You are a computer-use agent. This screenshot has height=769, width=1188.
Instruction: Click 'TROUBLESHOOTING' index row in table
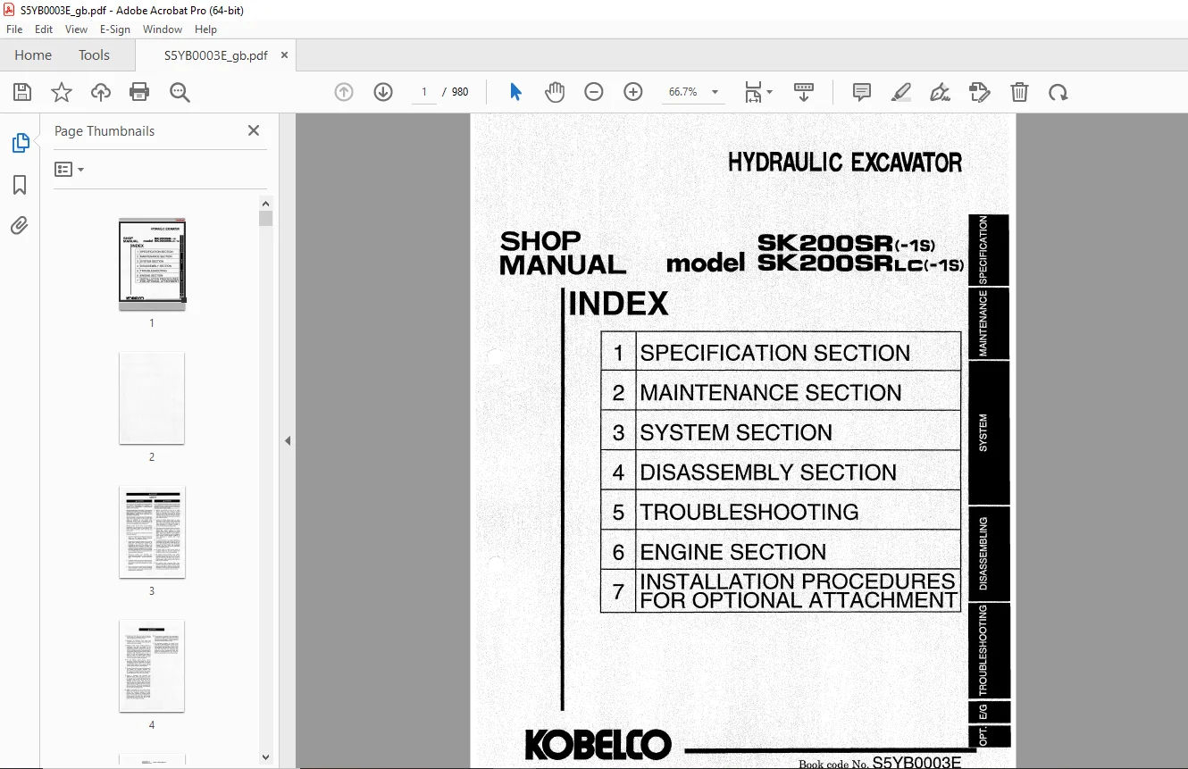(781, 512)
